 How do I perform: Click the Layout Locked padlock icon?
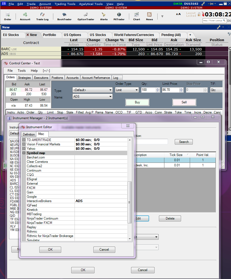(199, 14)
